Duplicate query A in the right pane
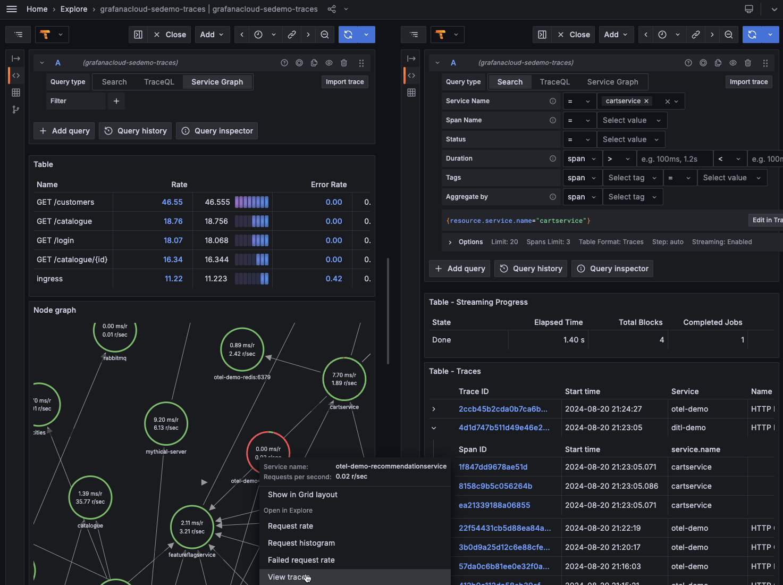 (718, 63)
